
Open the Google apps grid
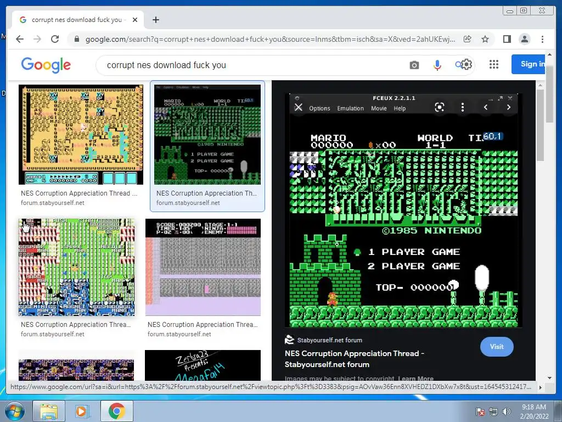pos(494,65)
